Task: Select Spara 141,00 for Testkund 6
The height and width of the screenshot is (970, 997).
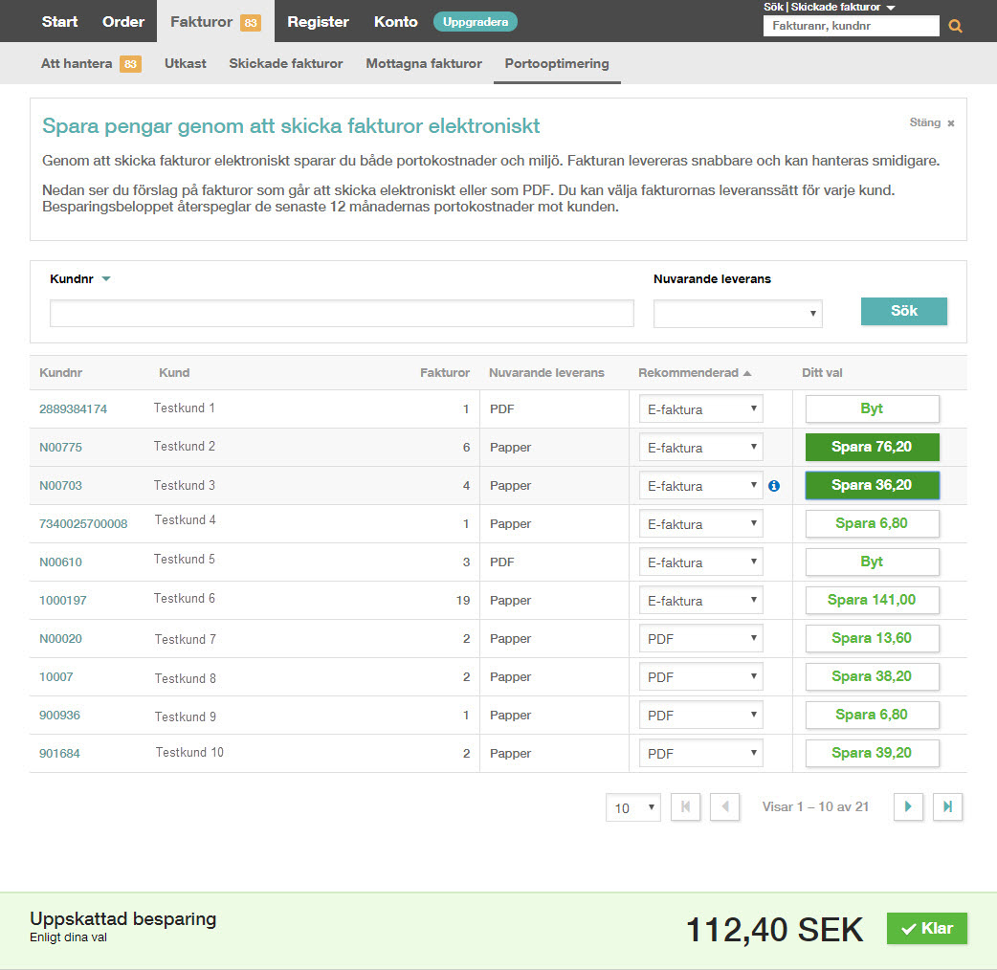Action: (872, 600)
